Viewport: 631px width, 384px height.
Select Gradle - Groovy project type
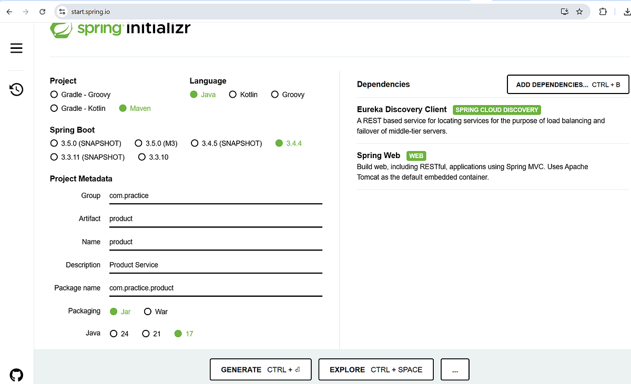tap(80, 95)
